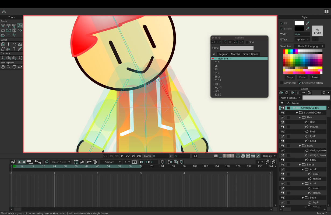The width and height of the screenshot is (331, 215).
Task: Select the Zoom Workspace magnifier tool
Action: (9, 67)
